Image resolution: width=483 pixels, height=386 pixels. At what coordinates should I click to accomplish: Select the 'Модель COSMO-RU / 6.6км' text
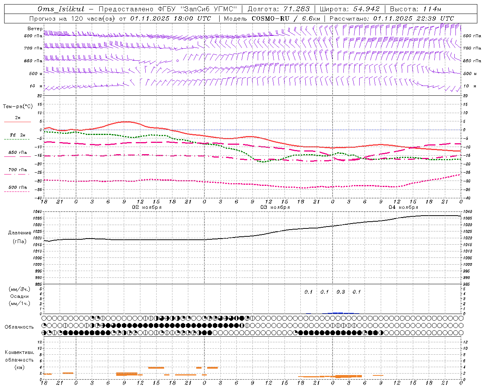tap(272, 18)
